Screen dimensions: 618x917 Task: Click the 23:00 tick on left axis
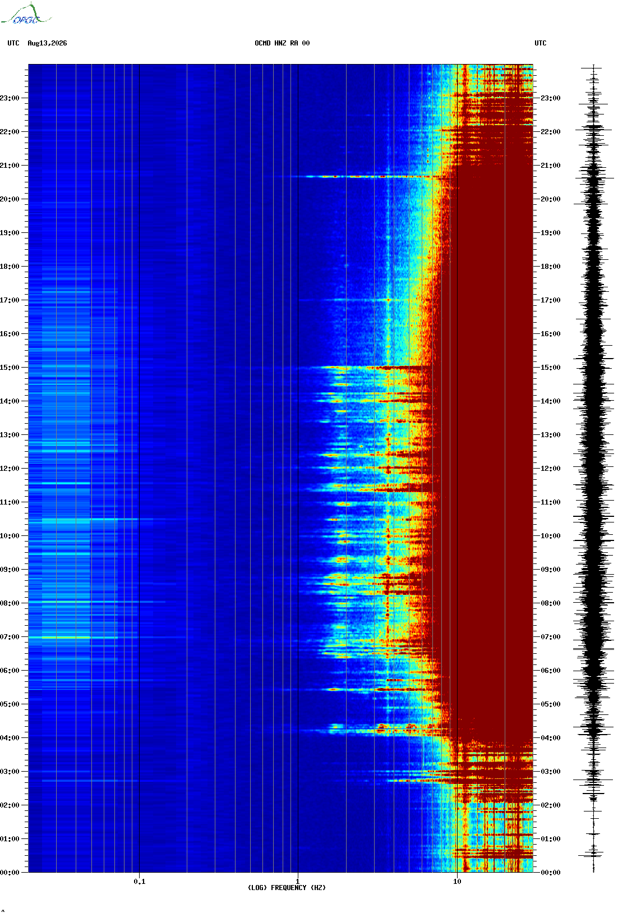pyautogui.click(x=10, y=98)
